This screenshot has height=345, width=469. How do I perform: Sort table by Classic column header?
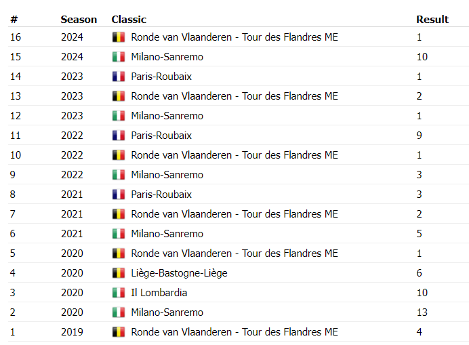[x=129, y=19]
